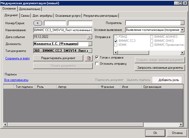
Task: Click the Сохранить в файл link
Action: pyautogui.click(x=17, y=58)
